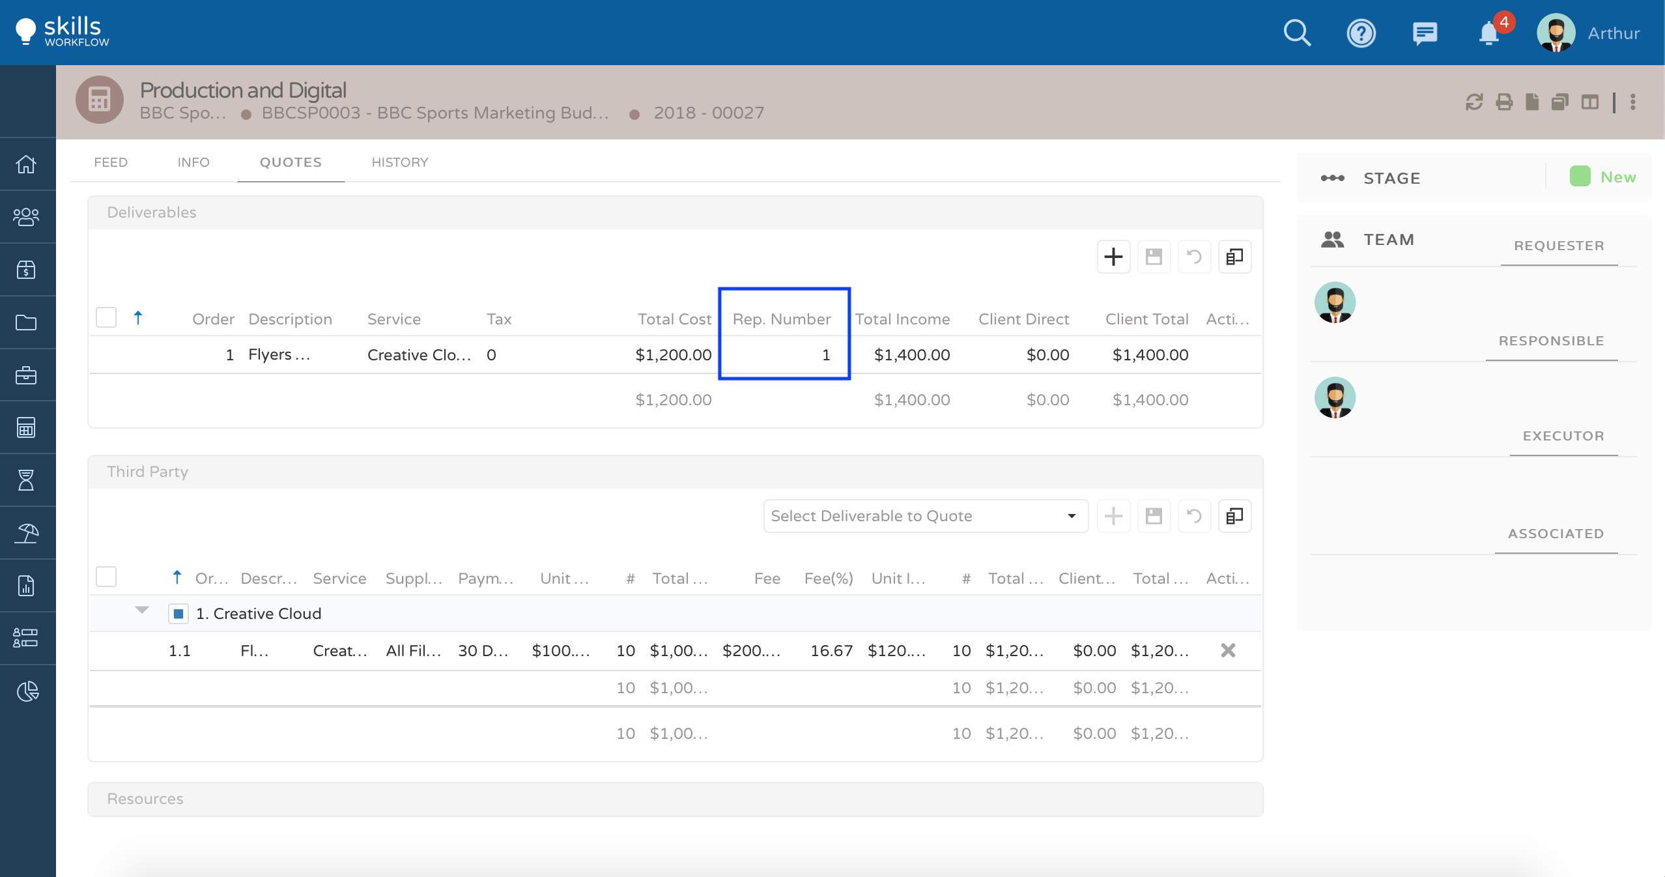The image size is (1665, 877).
Task: Click the print icon in document header
Action: pyautogui.click(x=1504, y=102)
